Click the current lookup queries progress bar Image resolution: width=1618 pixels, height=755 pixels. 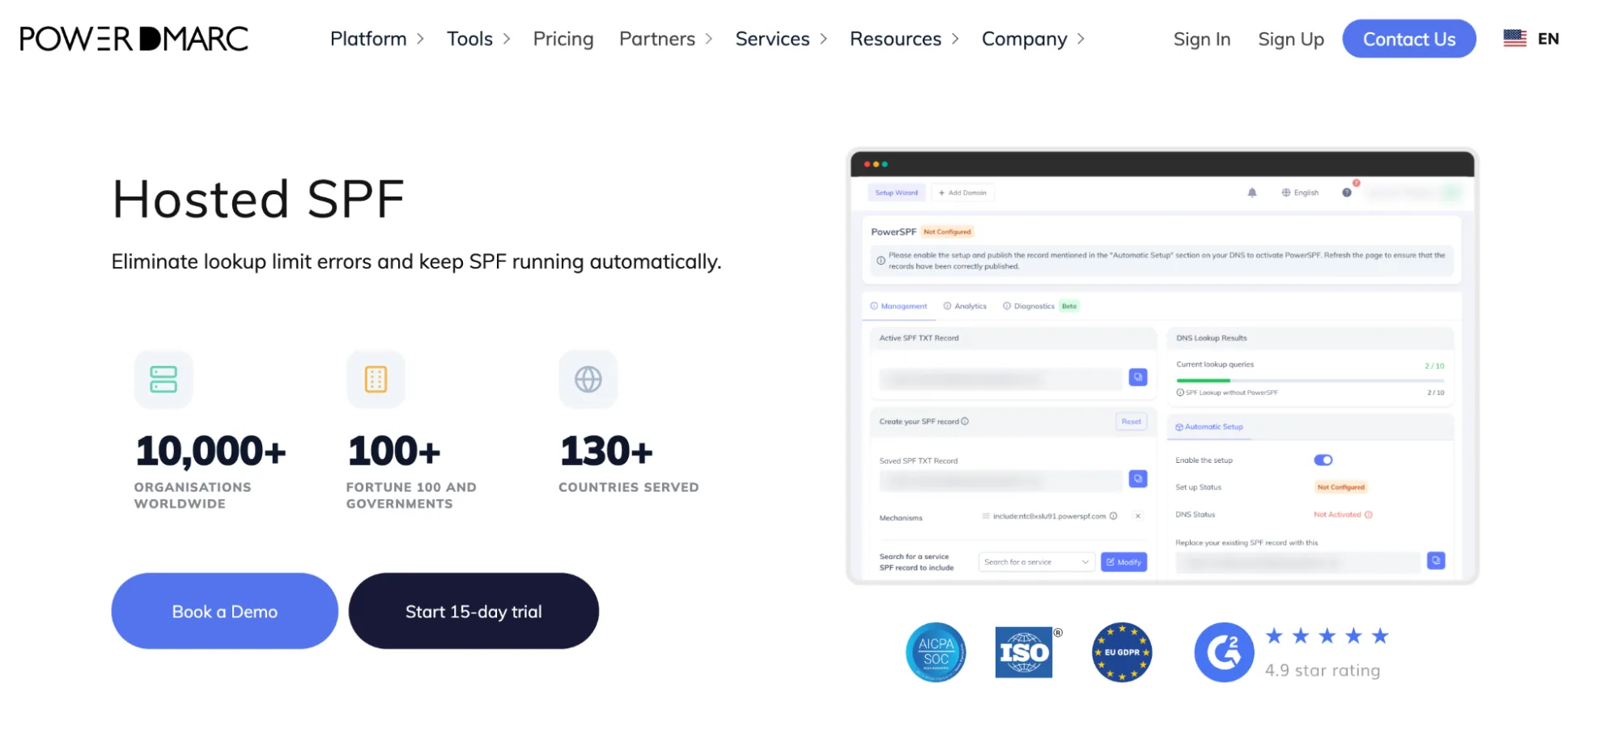point(1310,380)
